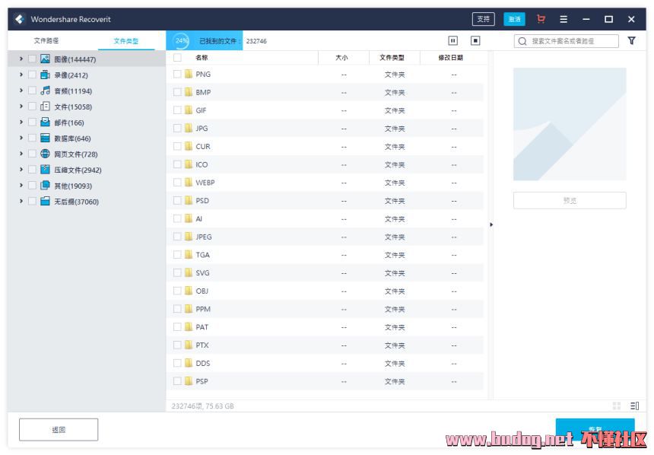Image resolution: width=654 pixels, height=455 pixels.
Task: Expand the 音频(11194) tree node
Action: click(21, 91)
